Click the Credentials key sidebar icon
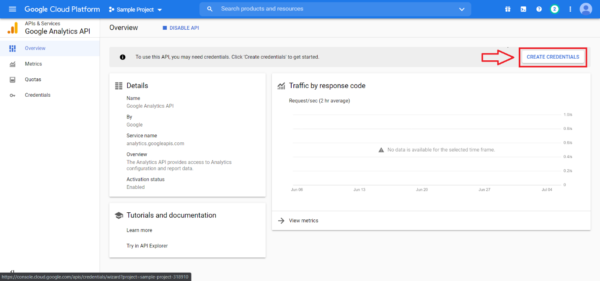The height and width of the screenshot is (281, 600). [13, 95]
